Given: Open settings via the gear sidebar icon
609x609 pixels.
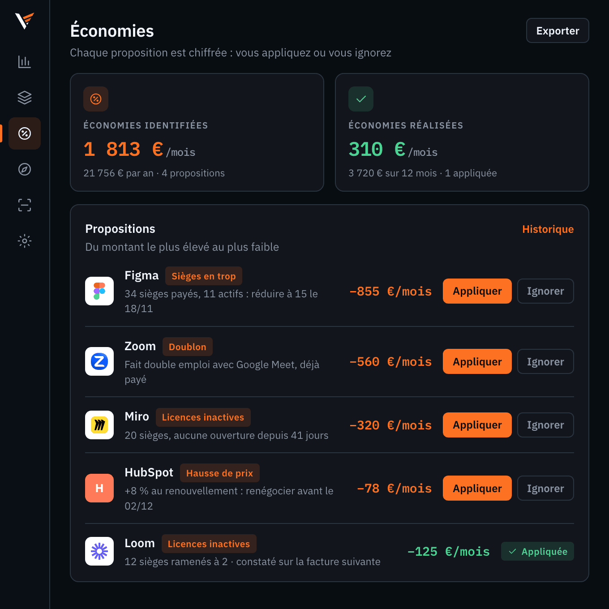Looking at the screenshot, I should (25, 241).
